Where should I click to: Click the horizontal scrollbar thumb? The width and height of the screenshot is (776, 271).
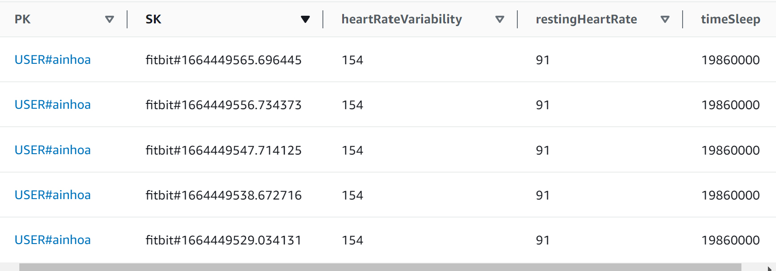380,267
